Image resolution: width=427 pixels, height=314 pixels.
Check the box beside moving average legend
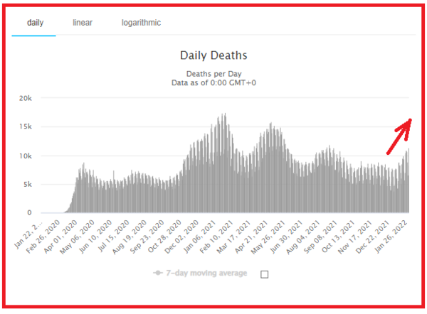(x=265, y=274)
